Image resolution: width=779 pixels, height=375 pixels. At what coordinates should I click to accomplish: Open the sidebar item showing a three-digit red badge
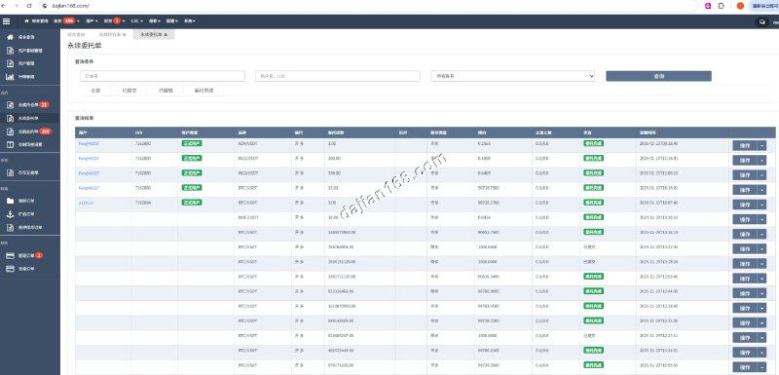click(x=30, y=131)
